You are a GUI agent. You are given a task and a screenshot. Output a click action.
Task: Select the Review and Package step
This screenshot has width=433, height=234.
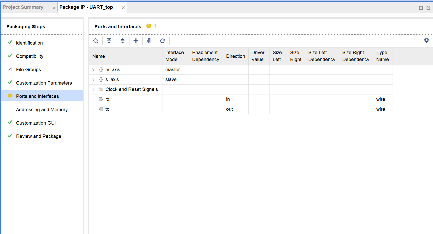39,136
